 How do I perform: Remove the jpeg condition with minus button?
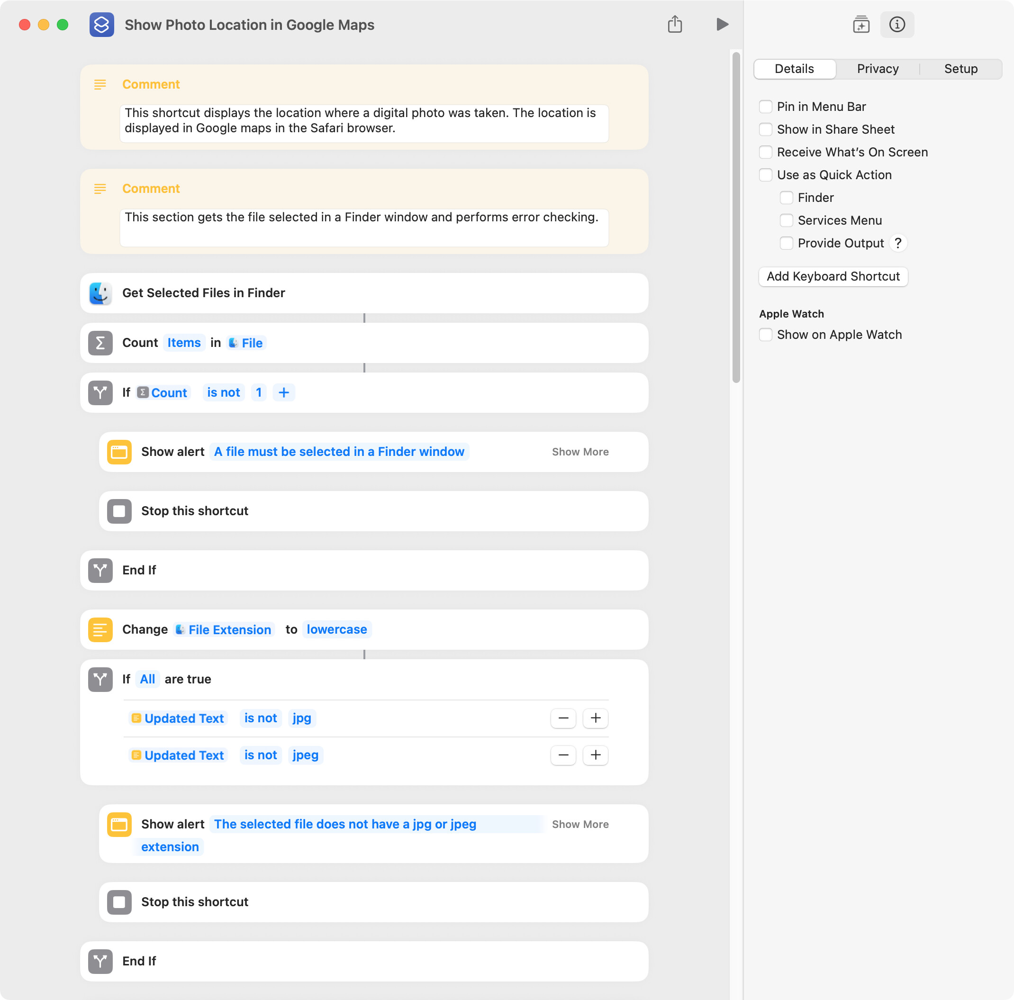pos(563,755)
